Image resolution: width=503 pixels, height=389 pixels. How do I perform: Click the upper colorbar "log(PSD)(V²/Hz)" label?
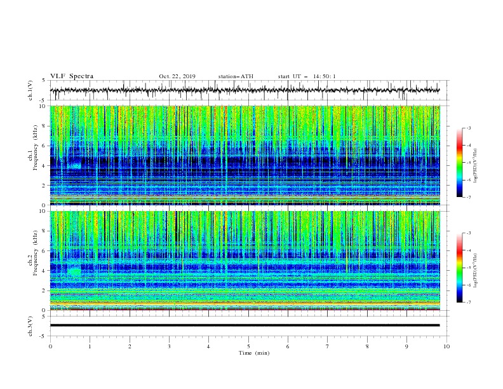(476, 166)
